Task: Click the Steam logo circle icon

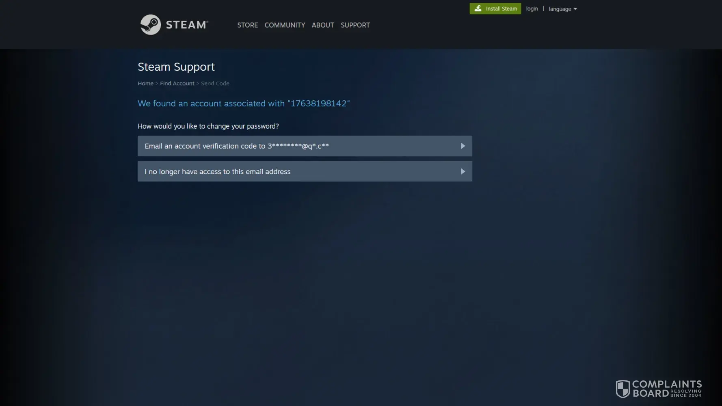Action: pyautogui.click(x=151, y=25)
